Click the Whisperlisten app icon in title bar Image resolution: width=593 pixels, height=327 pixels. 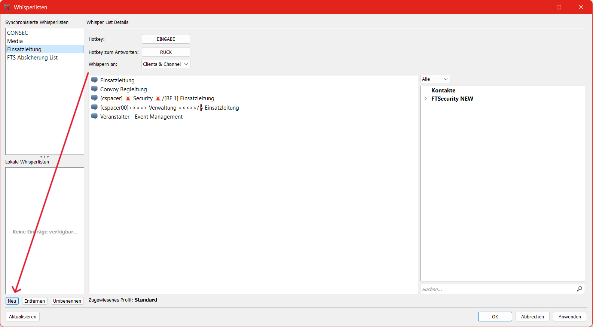click(7, 7)
